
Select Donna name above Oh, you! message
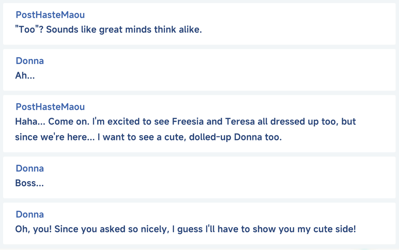click(30, 214)
